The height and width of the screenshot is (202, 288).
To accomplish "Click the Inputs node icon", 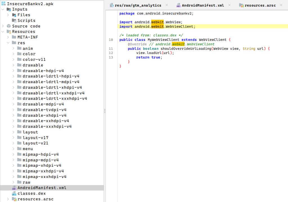I will pyautogui.click(x=9, y=9).
